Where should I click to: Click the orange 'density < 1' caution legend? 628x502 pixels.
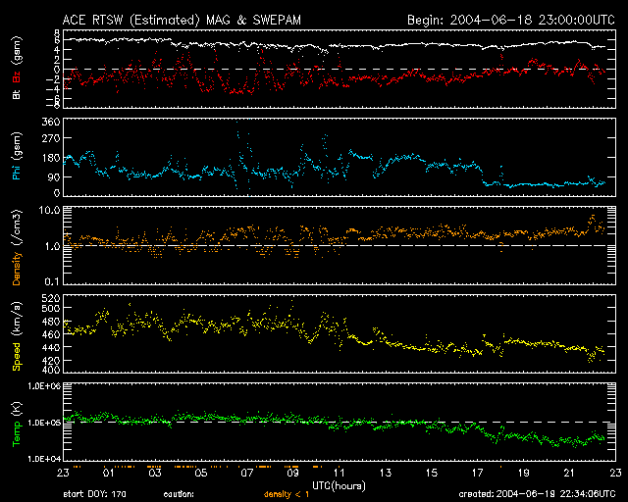[287, 494]
